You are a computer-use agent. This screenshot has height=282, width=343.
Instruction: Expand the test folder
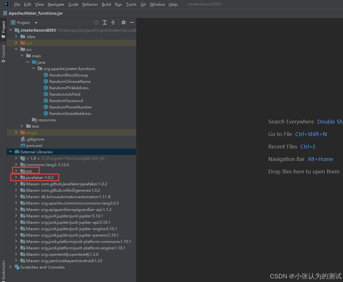coord(22,126)
